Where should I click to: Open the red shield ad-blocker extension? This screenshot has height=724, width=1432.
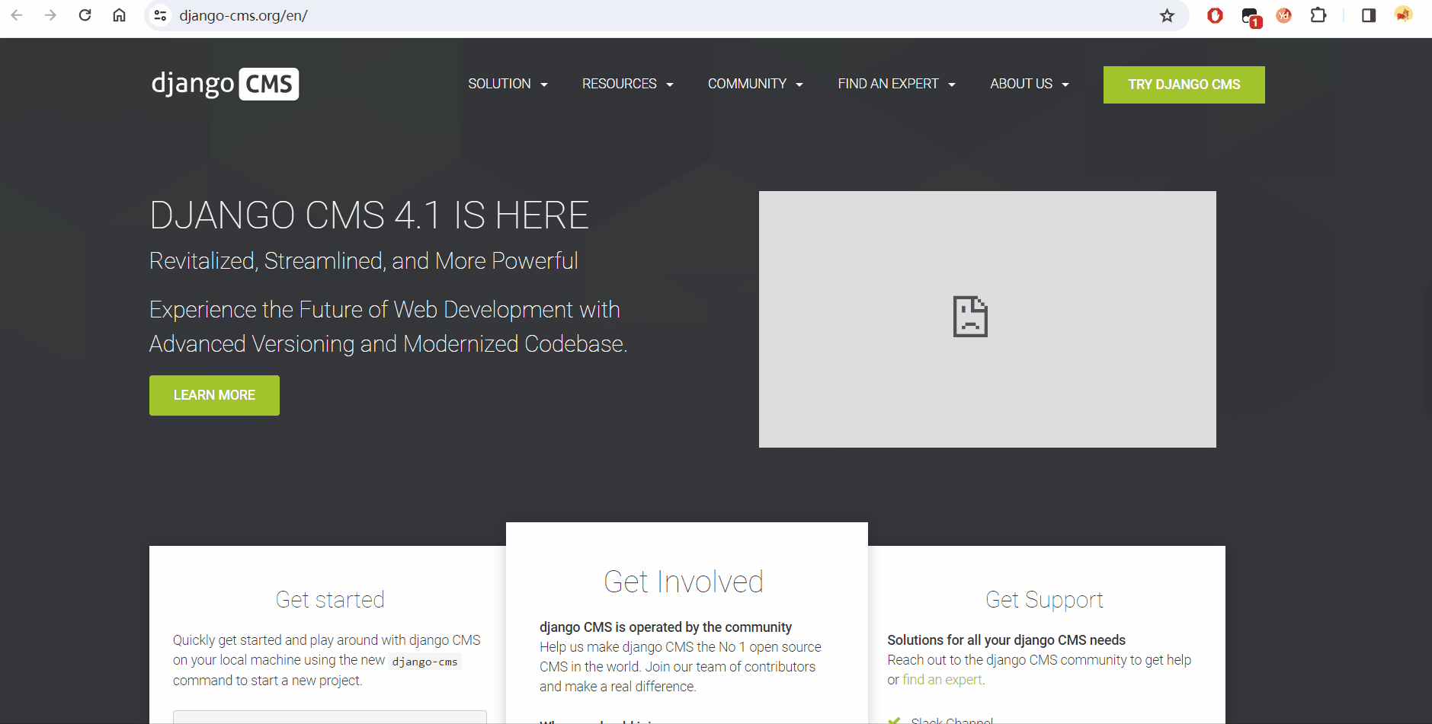(x=1215, y=15)
